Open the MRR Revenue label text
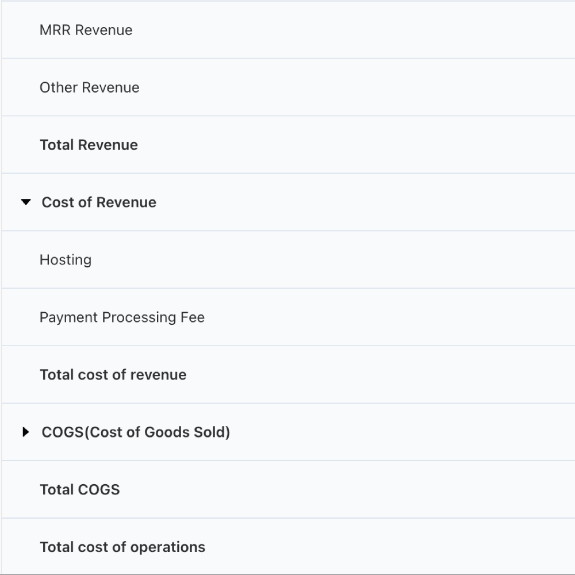575x575 pixels. pos(86,30)
